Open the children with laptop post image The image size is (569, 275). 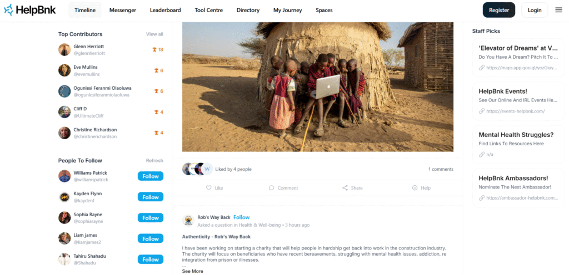click(x=317, y=87)
